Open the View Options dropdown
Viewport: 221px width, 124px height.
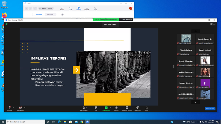pos(127,20)
